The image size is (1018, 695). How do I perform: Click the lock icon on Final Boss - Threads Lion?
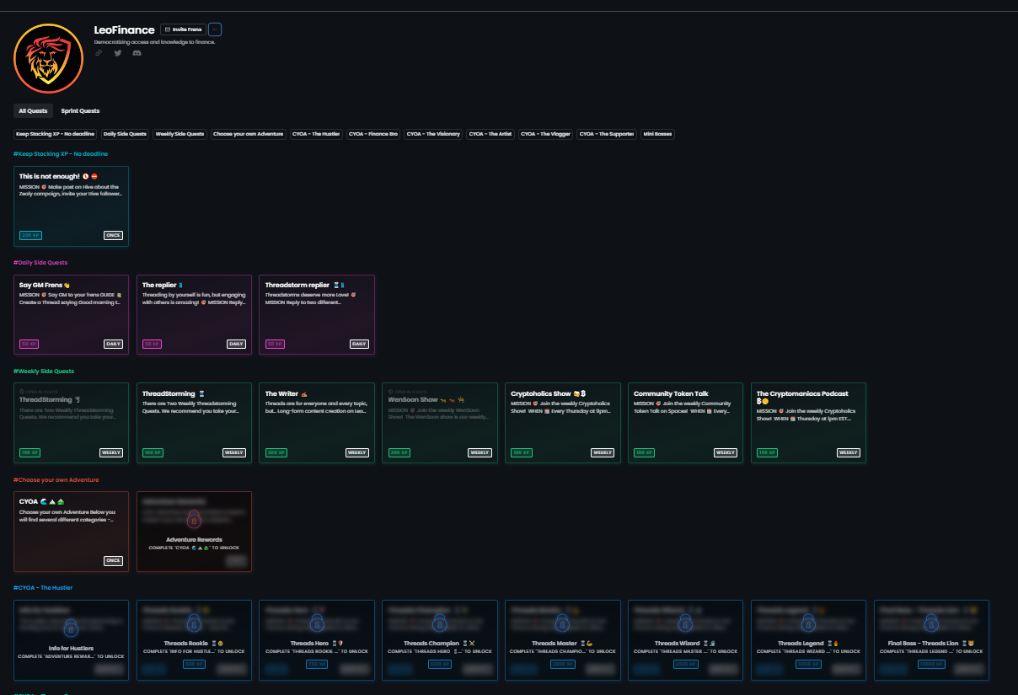932,623
